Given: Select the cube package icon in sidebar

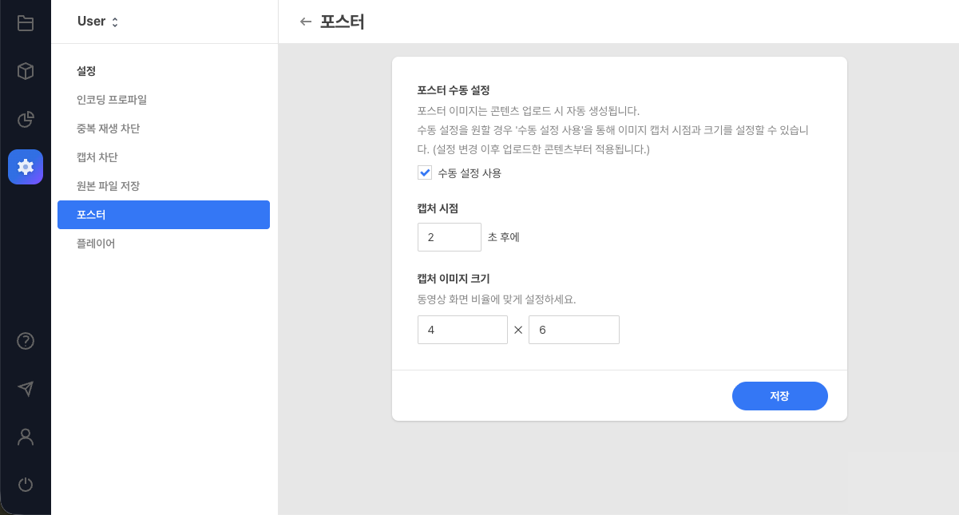Looking at the screenshot, I should (x=25, y=71).
